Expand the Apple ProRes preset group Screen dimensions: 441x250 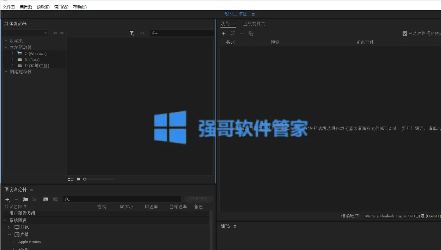[x=13, y=242]
